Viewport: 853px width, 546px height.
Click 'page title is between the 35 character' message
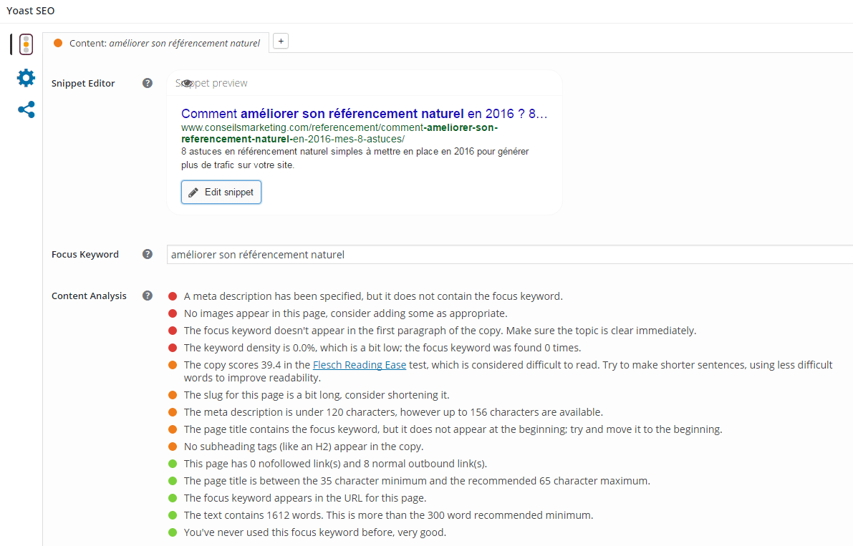pos(418,481)
